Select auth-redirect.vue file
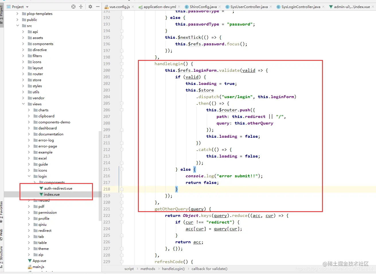 [58, 188]
